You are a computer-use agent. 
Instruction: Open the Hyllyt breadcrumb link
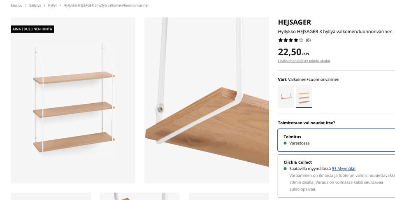(x=52, y=5)
